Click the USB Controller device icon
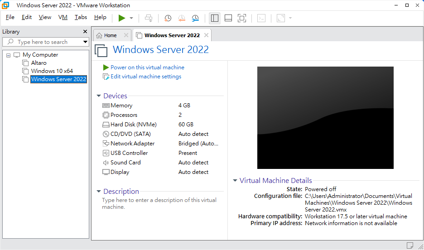424x250 pixels. [106, 153]
